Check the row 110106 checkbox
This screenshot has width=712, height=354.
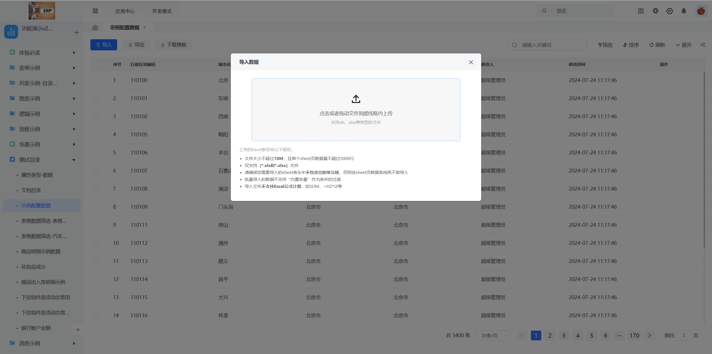[x=97, y=153]
